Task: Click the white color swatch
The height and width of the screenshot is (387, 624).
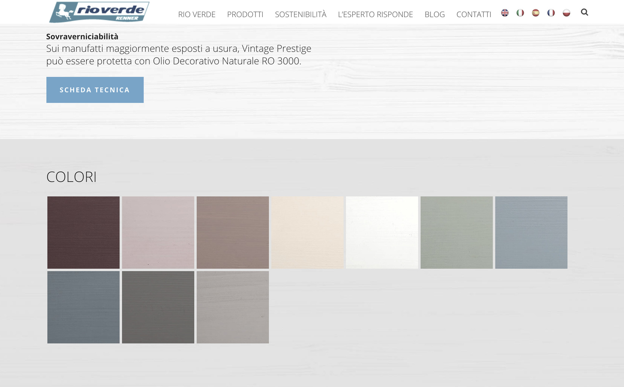Action: (382, 232)
